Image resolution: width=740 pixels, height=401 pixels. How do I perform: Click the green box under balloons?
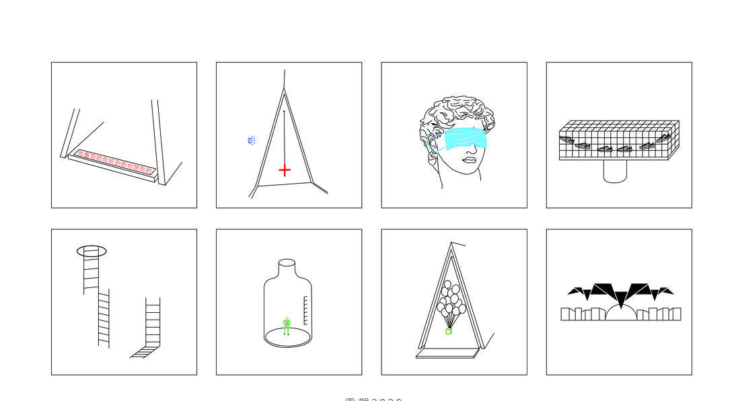[449, 331]
